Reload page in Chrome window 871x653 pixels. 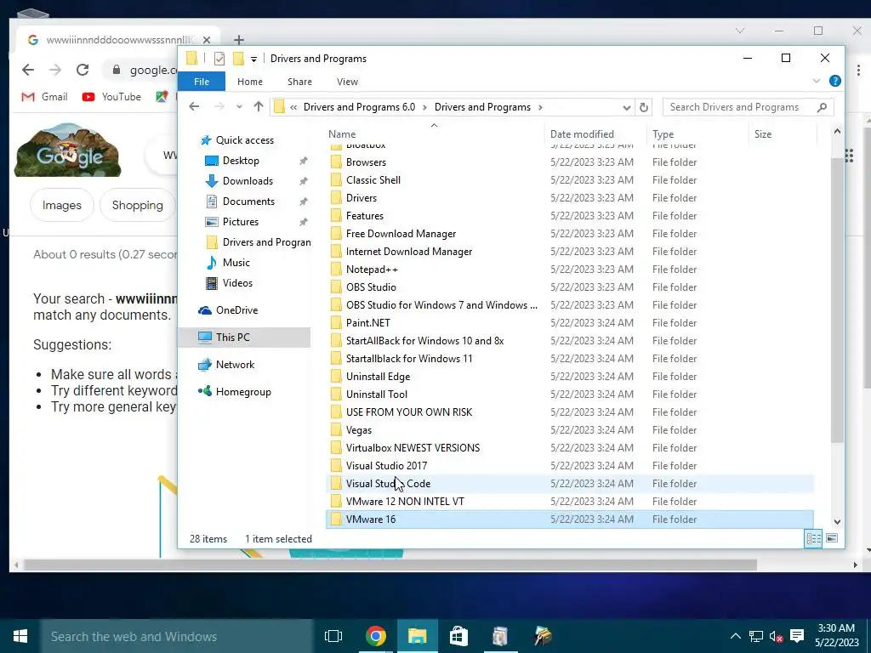point(83,70)
